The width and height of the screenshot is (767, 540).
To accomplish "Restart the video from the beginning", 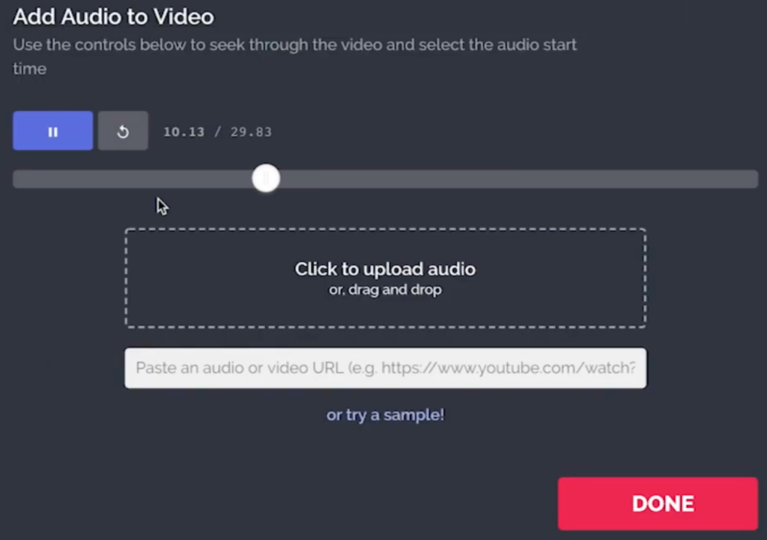I will point(123,130).
